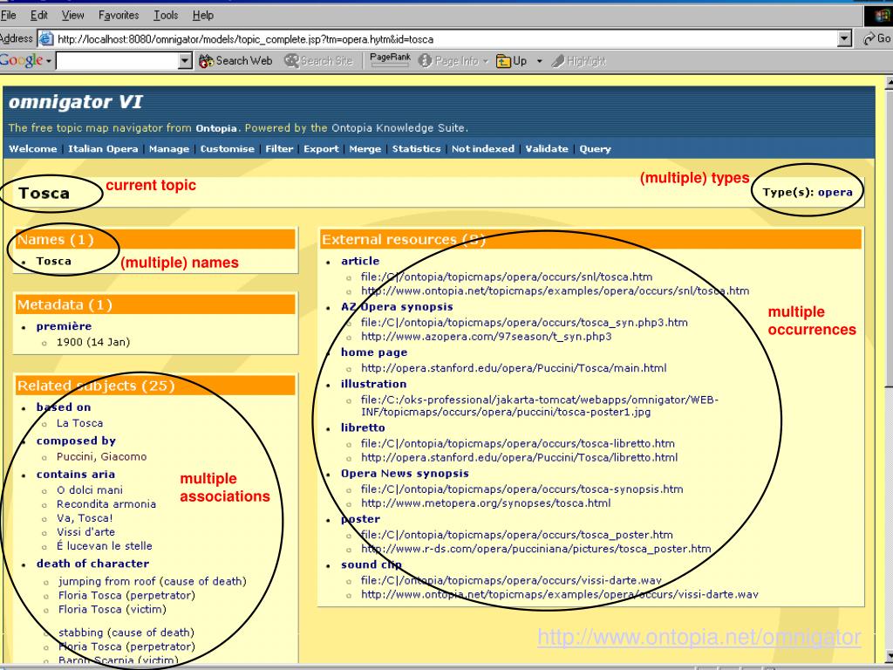This screenshot has width=893, height=670.
Task: Open the r-ds.com tosca_poster.htm link
Action: click(x=536, y=550)
